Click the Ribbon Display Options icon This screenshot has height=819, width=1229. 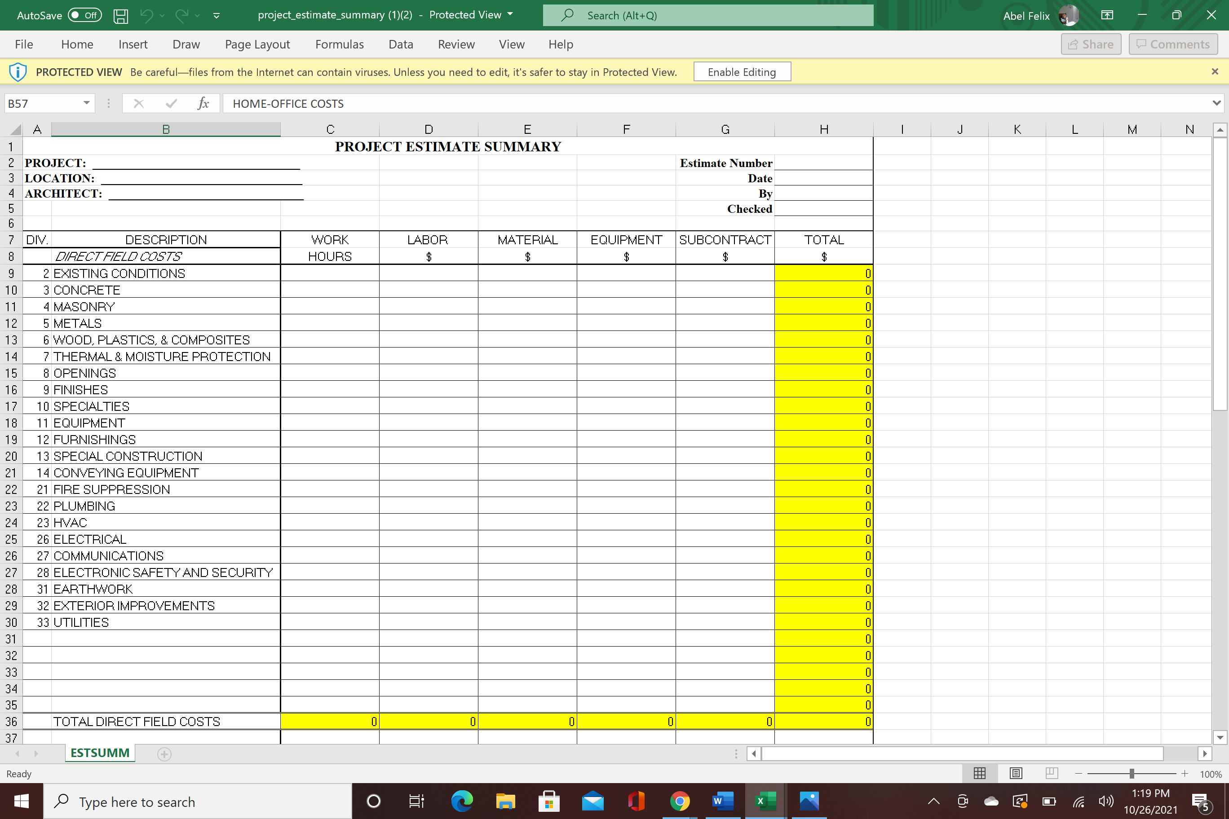click(1107, 15)
